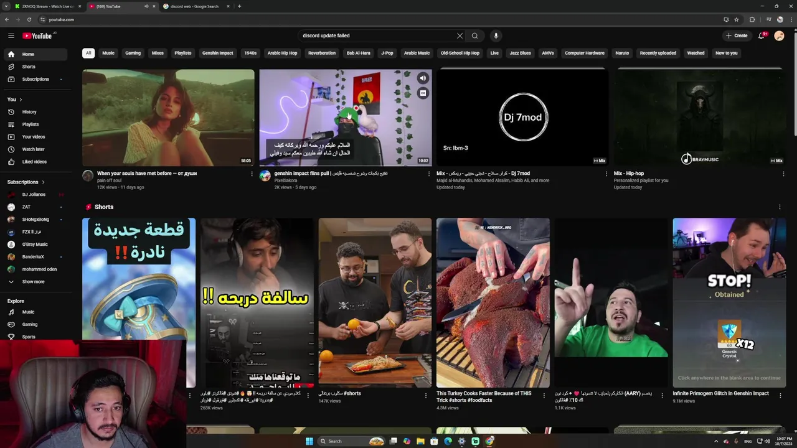
Task: Open options for genshin impact flins pull video
Action: point(428,174)
